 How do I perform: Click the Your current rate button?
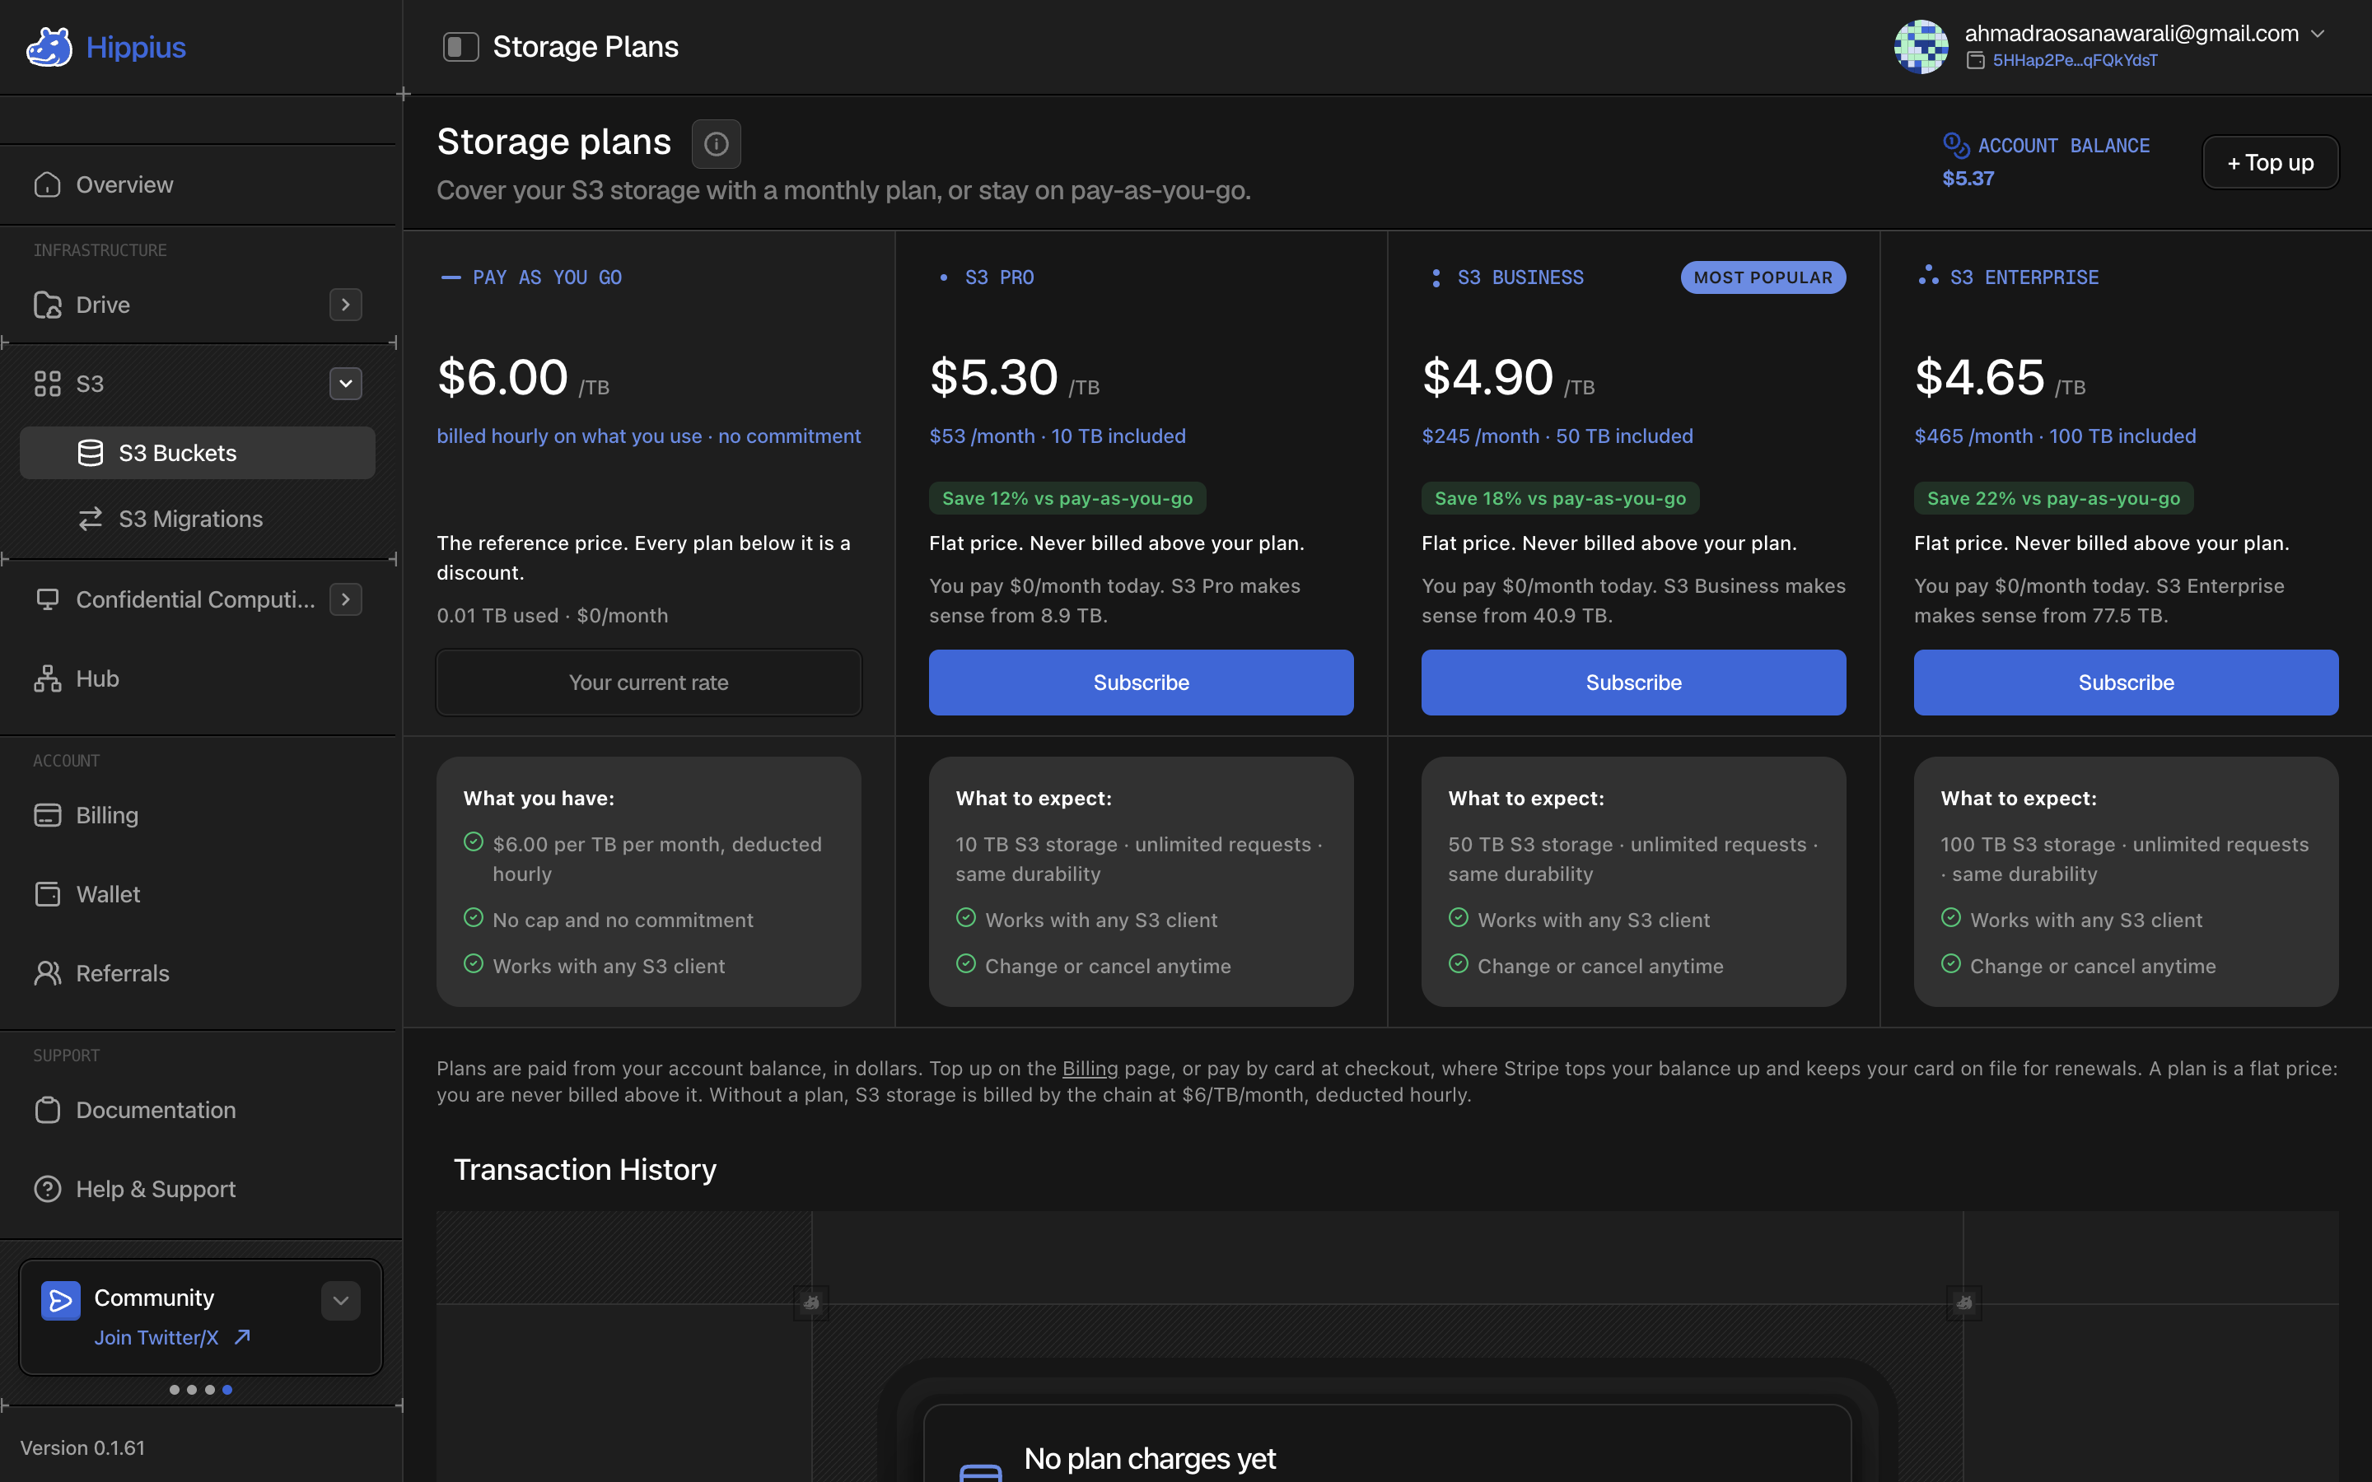click(649, 683)
